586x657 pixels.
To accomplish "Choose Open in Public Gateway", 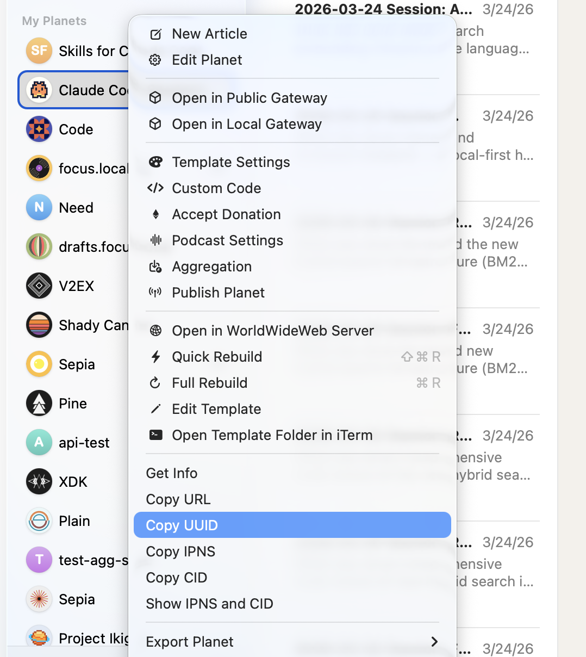I will pos(250,98).
